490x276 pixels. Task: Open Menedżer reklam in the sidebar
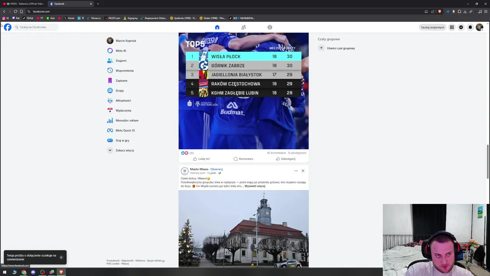[122, 120]
